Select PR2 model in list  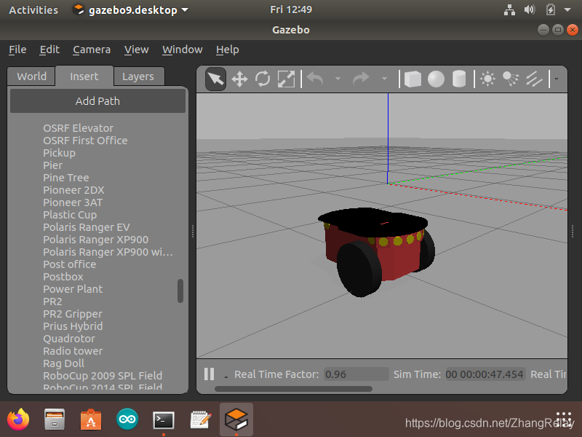[x=52, y=302]
